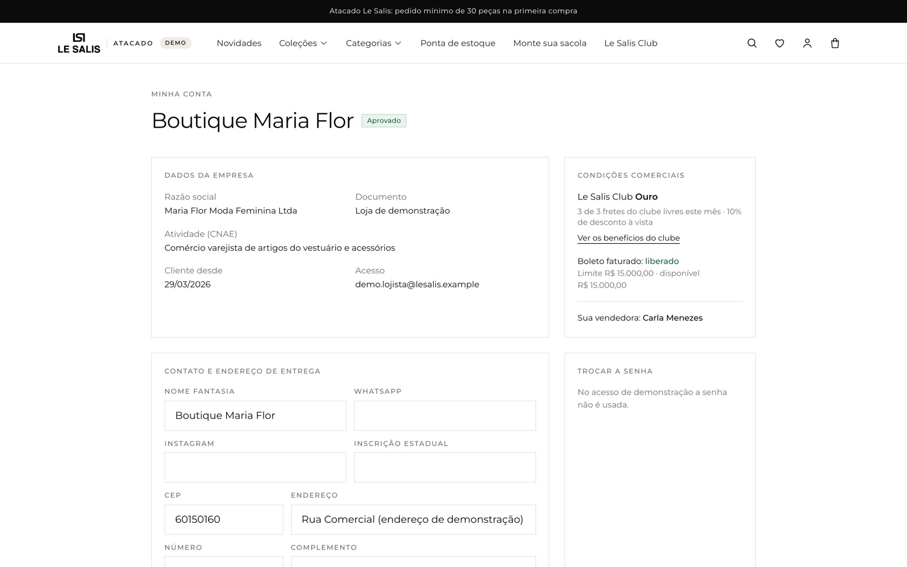Focus the Inscrição estadual field
Viewport: 907px width, 567px height.
[444, 467]
